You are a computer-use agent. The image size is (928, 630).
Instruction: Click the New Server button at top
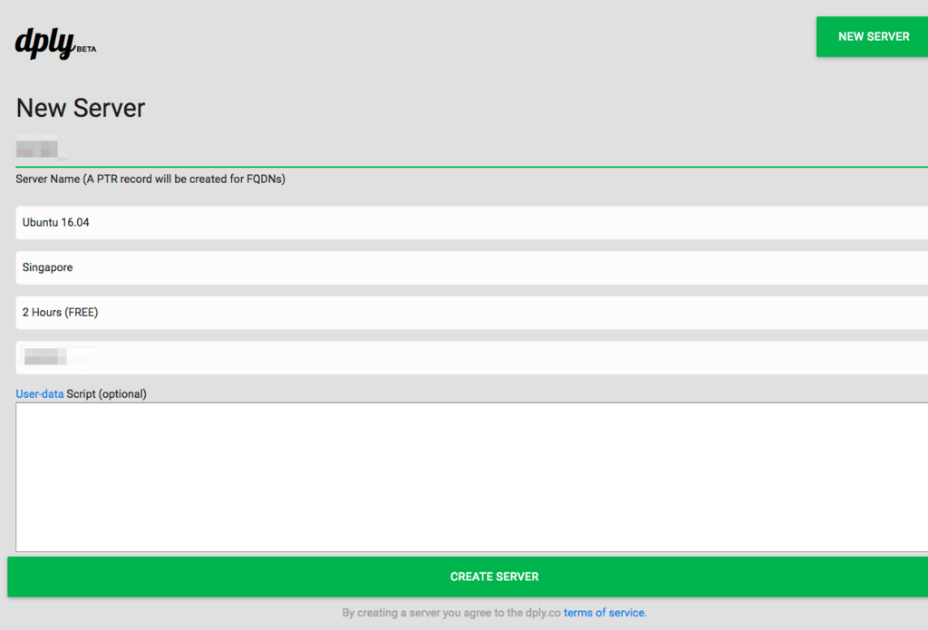click(x=873, y=36)
